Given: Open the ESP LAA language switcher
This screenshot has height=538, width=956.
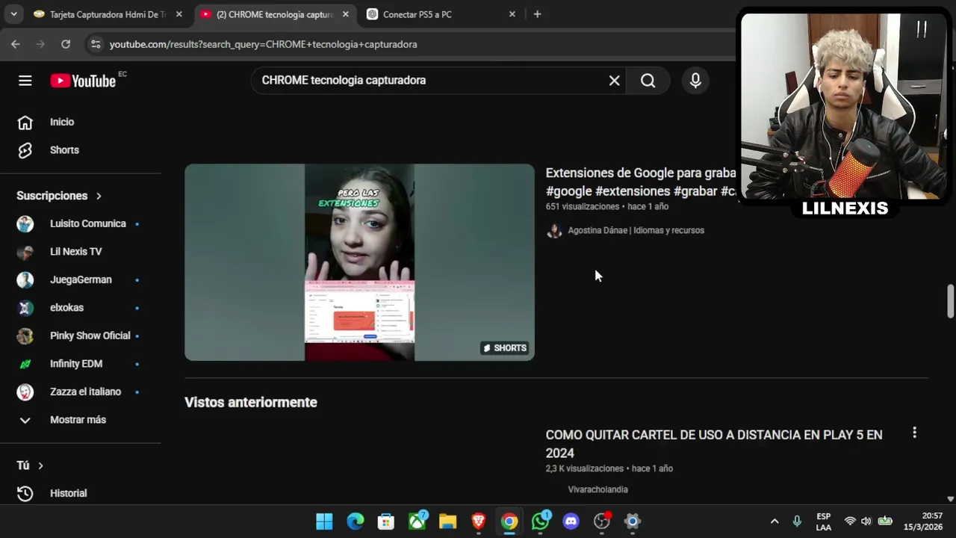Looking at the screenshot, I should (823, 522).
